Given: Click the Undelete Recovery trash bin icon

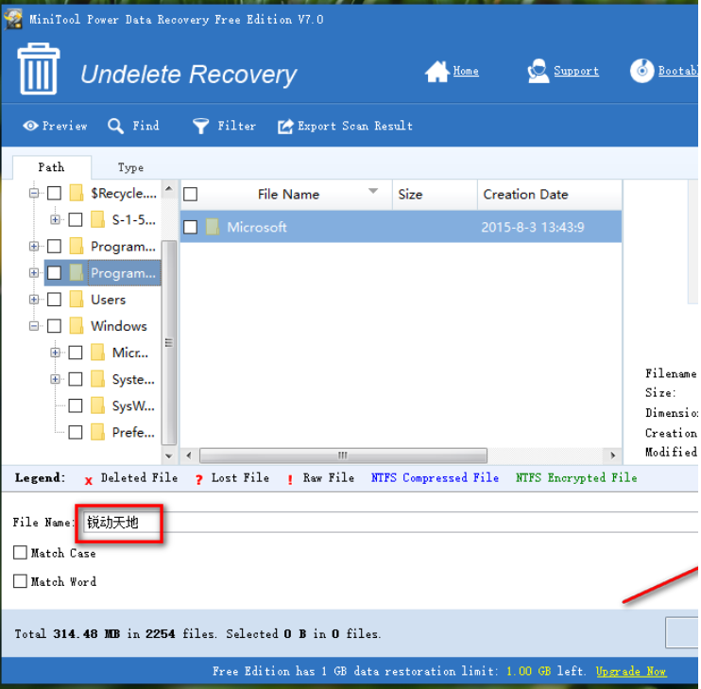Looking at the screenshot, I should point(39,69).
